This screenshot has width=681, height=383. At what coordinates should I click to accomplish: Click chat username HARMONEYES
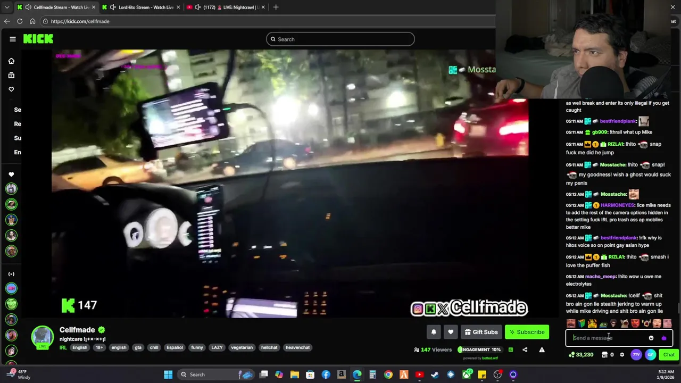617,205
